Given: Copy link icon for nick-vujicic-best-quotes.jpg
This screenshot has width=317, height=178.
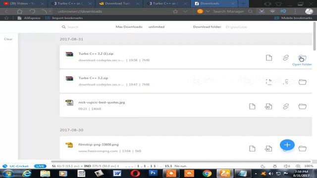Looking at the screenshot, I should click(x=286, y=106).
